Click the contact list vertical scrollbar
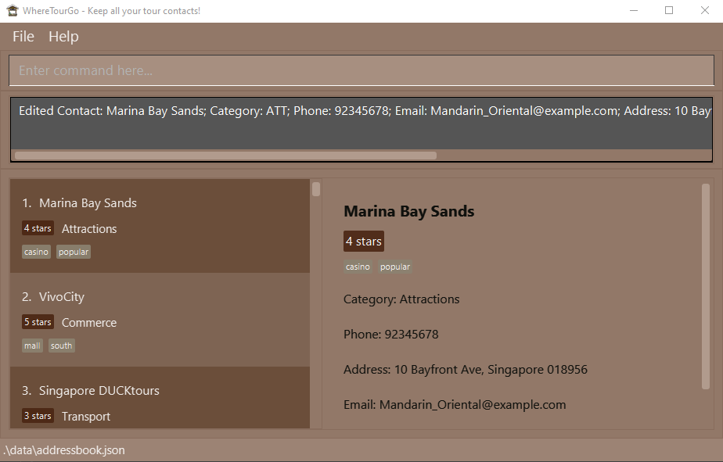Screen dimensions: 723x462 [x=316, y=189]
